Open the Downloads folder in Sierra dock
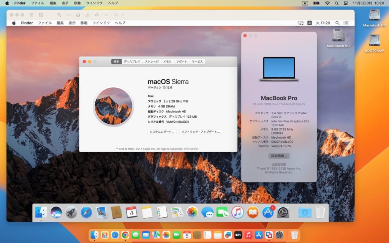 305,213
